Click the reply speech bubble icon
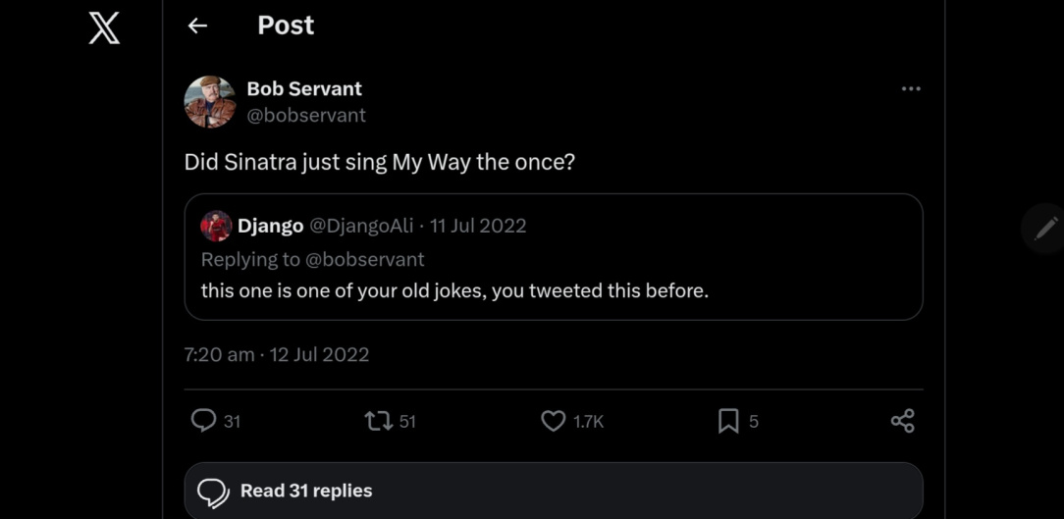The height and width of the screenshot is (519, 1064). pyautogui.click(x=203, y=421)
